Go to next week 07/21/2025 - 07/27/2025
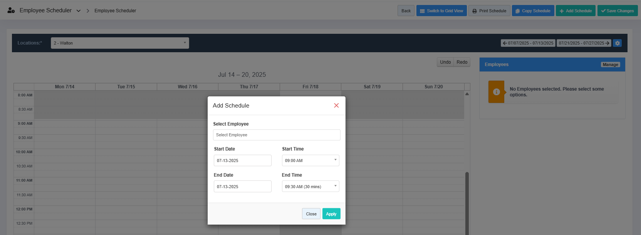The image size is (641, 235). coord(584,43)
